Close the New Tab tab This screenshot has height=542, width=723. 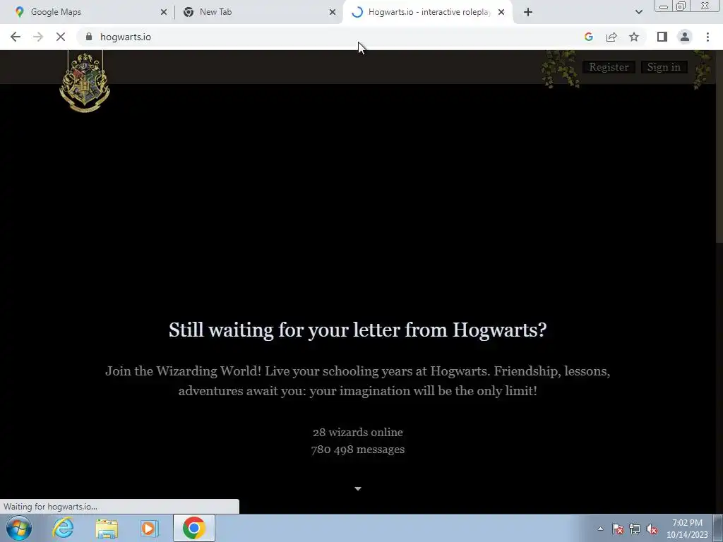point(333,12)
